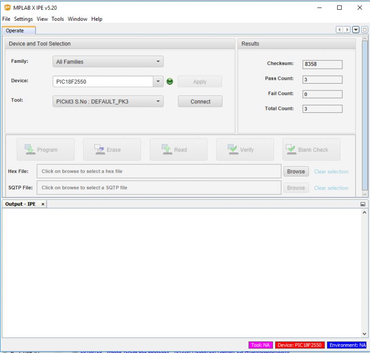The height and width of the screenshot is (353, 370).
Task: Open the Help menu
Action: click(97, 19)
